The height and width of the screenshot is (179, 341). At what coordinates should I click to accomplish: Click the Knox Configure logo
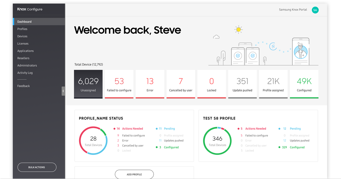point(29,10)
